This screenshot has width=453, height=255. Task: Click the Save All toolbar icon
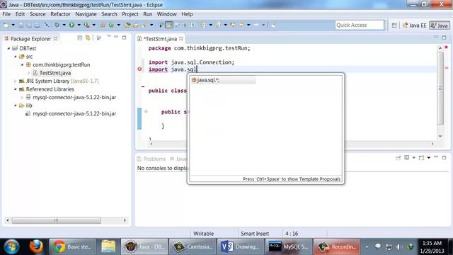tap(29, 25)
